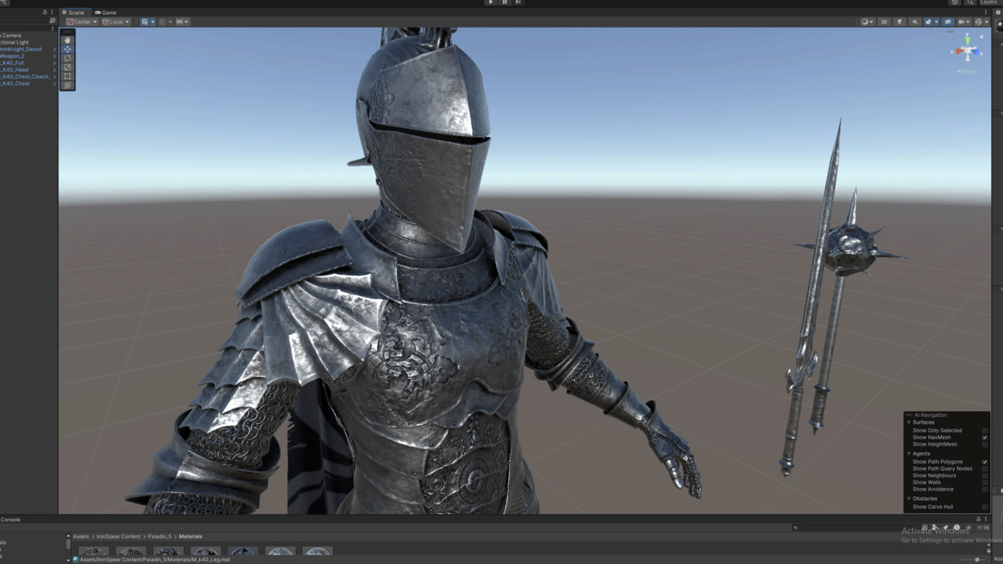The image size is (1003, 564).
Task: Enable Show Walls checkbox
Action: point(985,482)
